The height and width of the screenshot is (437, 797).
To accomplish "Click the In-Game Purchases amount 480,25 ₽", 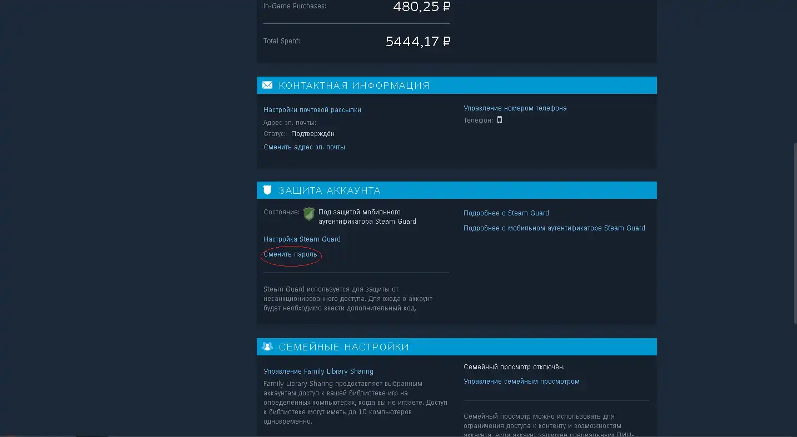I will [x=421, y=7].
